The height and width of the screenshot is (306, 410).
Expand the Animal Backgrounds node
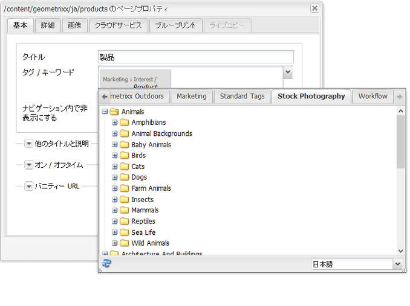pos(114,133)
